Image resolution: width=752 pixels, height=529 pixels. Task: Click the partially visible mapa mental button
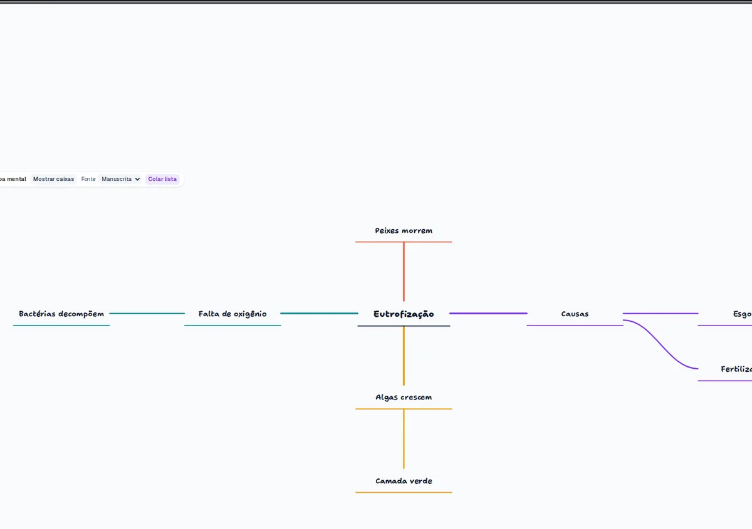13,179
